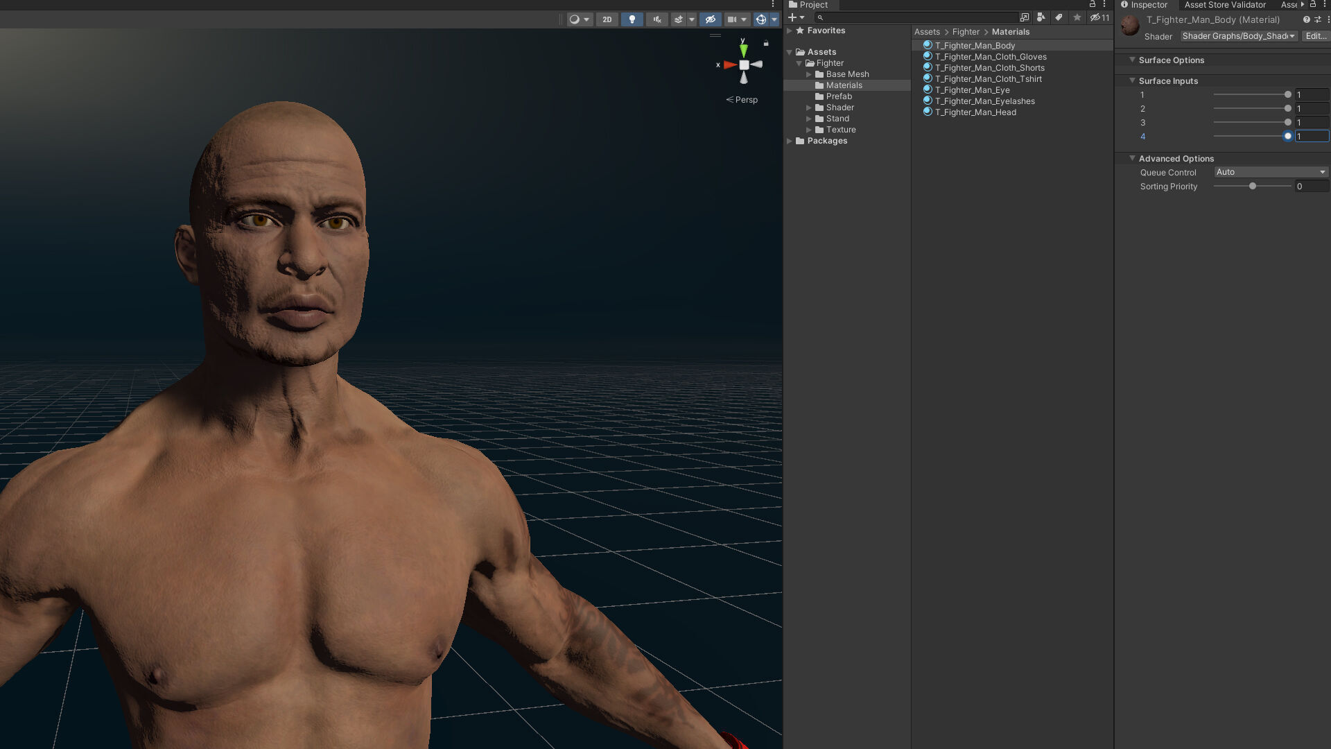Click the green Y axis cone on gizmo
1331x749 pixels.
[x=743, y=51]
